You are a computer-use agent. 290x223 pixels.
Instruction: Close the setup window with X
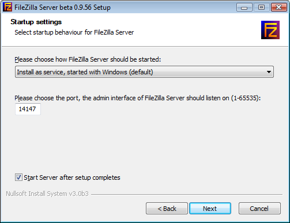click(x=278, y=7)
